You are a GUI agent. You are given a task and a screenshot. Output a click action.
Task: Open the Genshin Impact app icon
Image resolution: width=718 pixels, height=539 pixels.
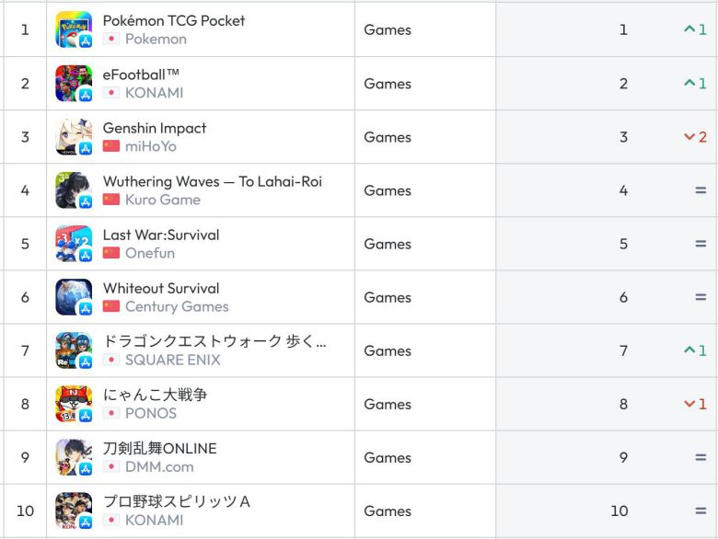pyautogui.click(x=74, y=136)
